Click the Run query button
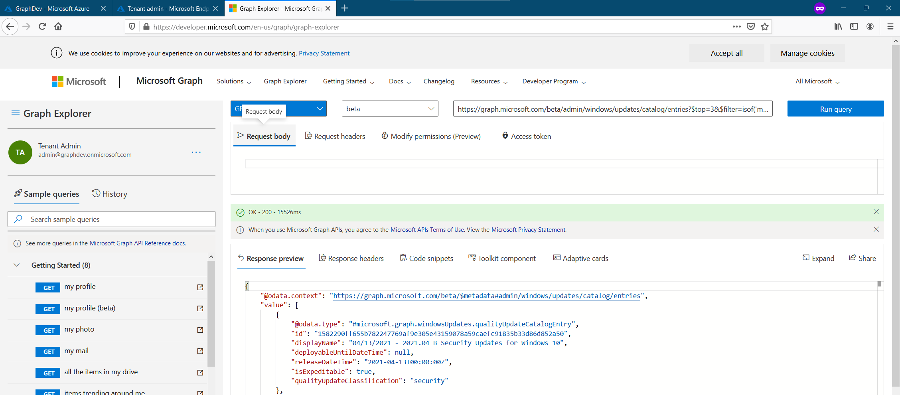The height and width of the screenshot is (395, 900). 835,109
